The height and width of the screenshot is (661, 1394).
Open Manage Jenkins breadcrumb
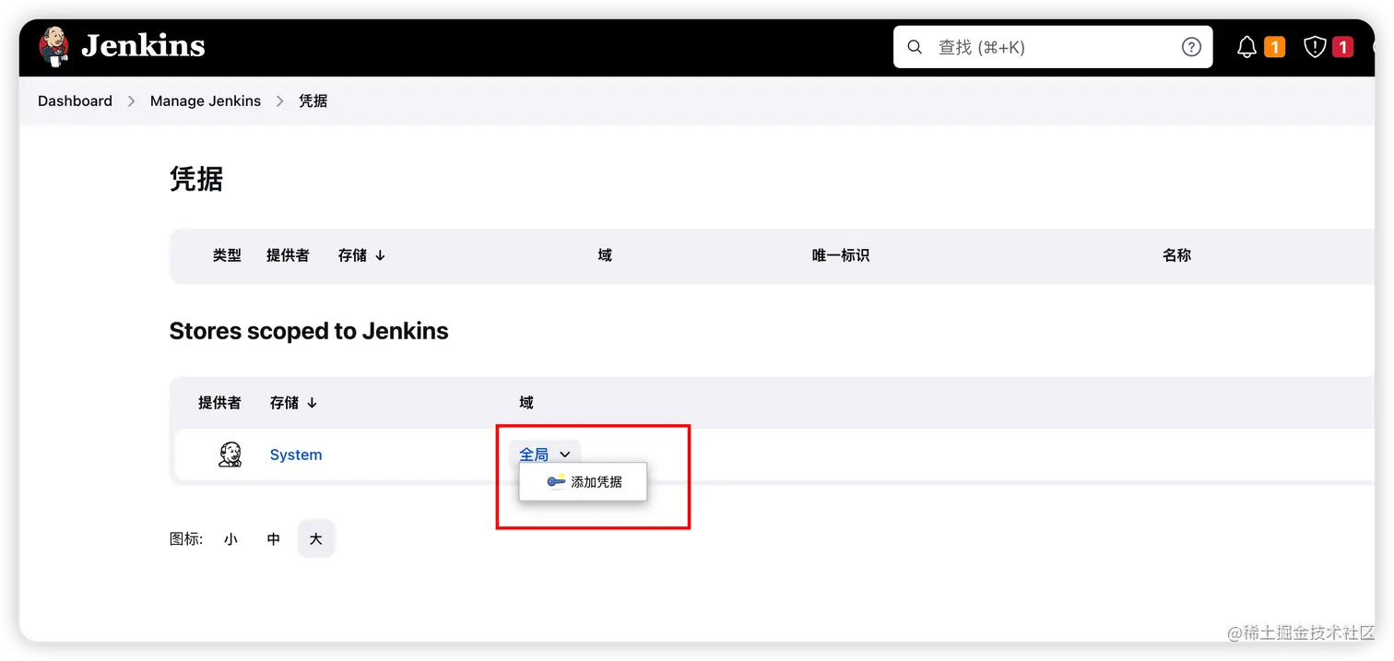[206, 101]
